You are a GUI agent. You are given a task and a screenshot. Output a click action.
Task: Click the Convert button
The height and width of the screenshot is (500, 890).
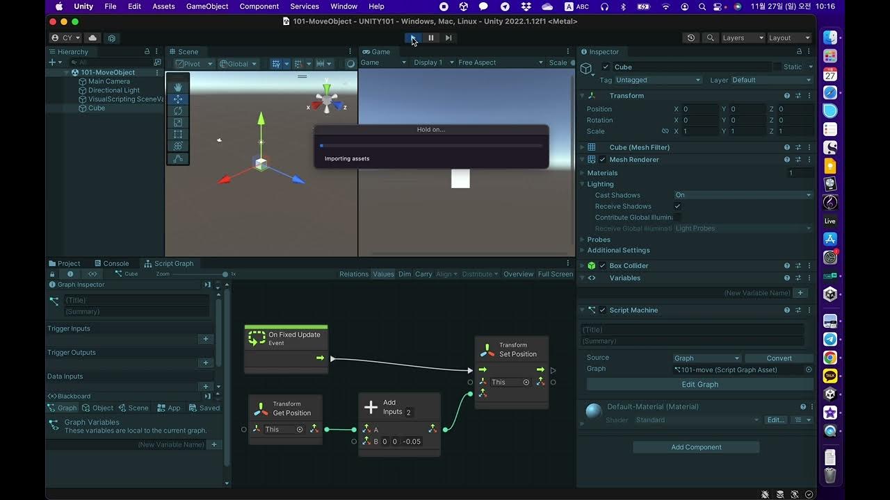coord(779,358)
